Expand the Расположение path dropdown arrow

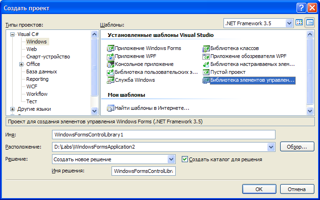coord(271,147)
